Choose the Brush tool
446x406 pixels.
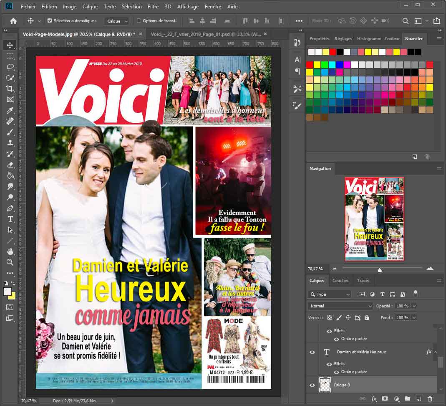[10, 132]
